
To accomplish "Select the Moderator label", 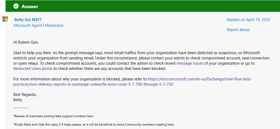I will (54, 25).
